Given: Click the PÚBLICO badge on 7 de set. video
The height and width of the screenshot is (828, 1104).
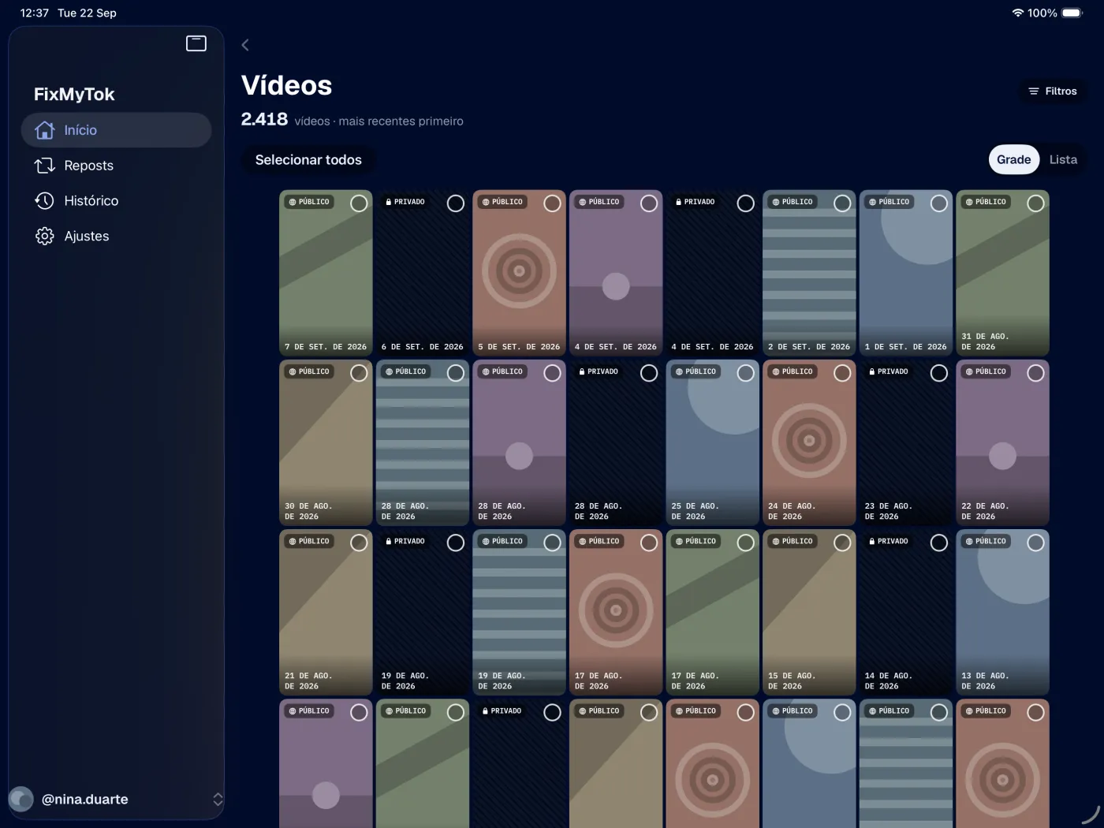Looking at the screenshot, I should coord(309,202).
